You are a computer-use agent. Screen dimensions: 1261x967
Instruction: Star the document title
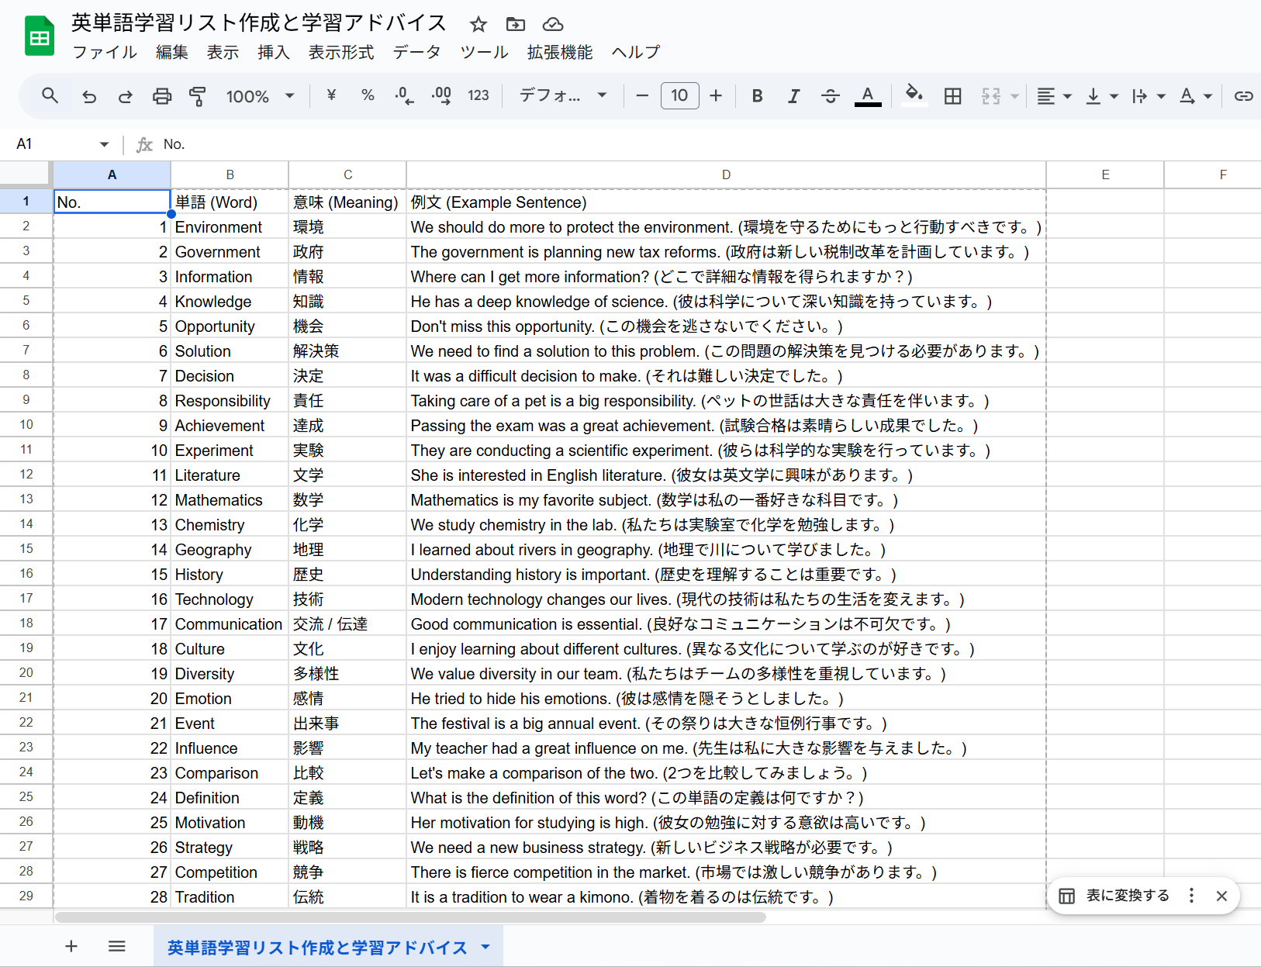[x=478, y=24]
